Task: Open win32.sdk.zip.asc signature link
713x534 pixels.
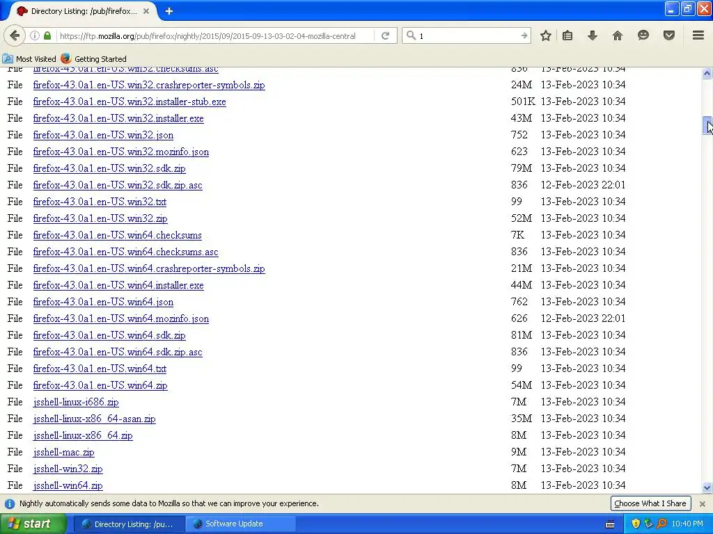Action: tap(118, 185)
